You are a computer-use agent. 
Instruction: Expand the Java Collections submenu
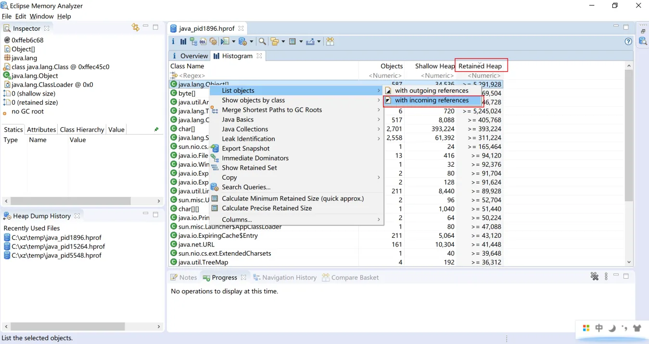(296, 129)
